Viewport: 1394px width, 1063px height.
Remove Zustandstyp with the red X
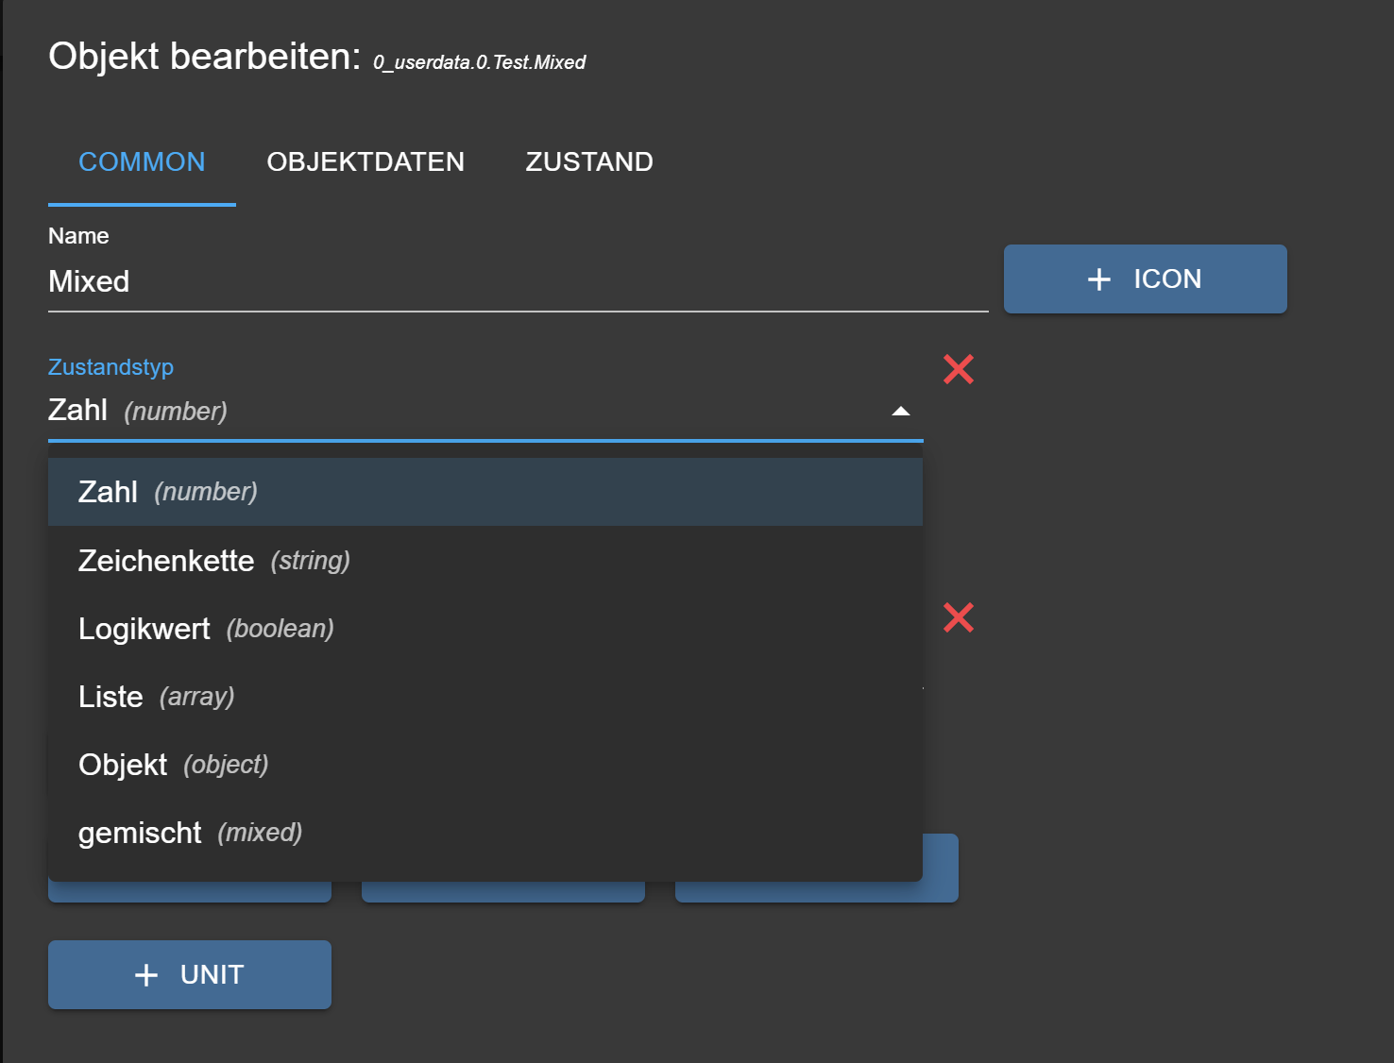pos(959,369)
